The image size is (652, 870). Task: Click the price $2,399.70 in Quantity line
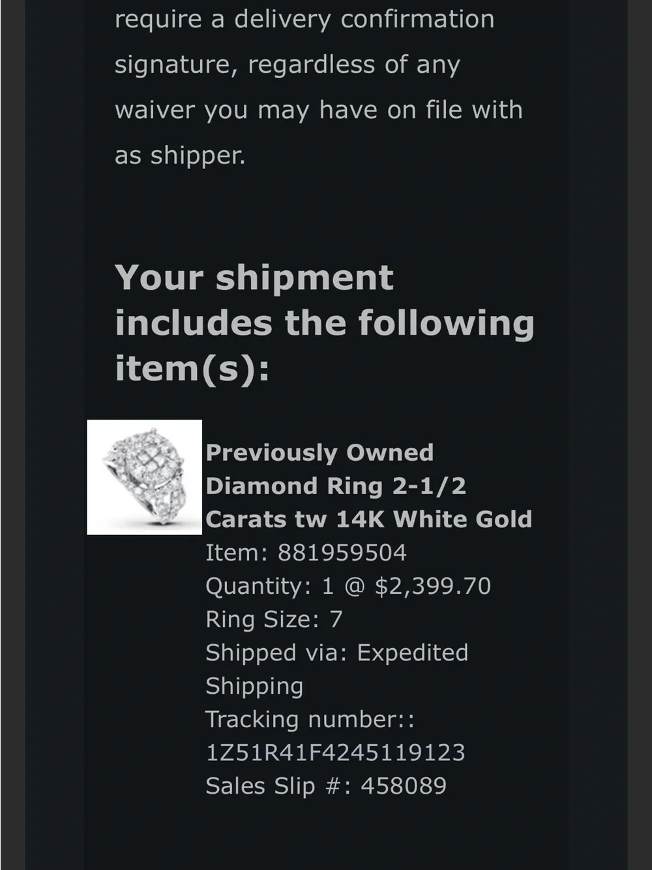(x=433, y=586)
